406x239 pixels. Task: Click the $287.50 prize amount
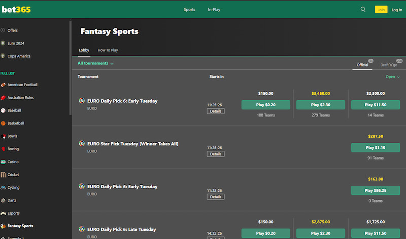(x=376, y=136)
